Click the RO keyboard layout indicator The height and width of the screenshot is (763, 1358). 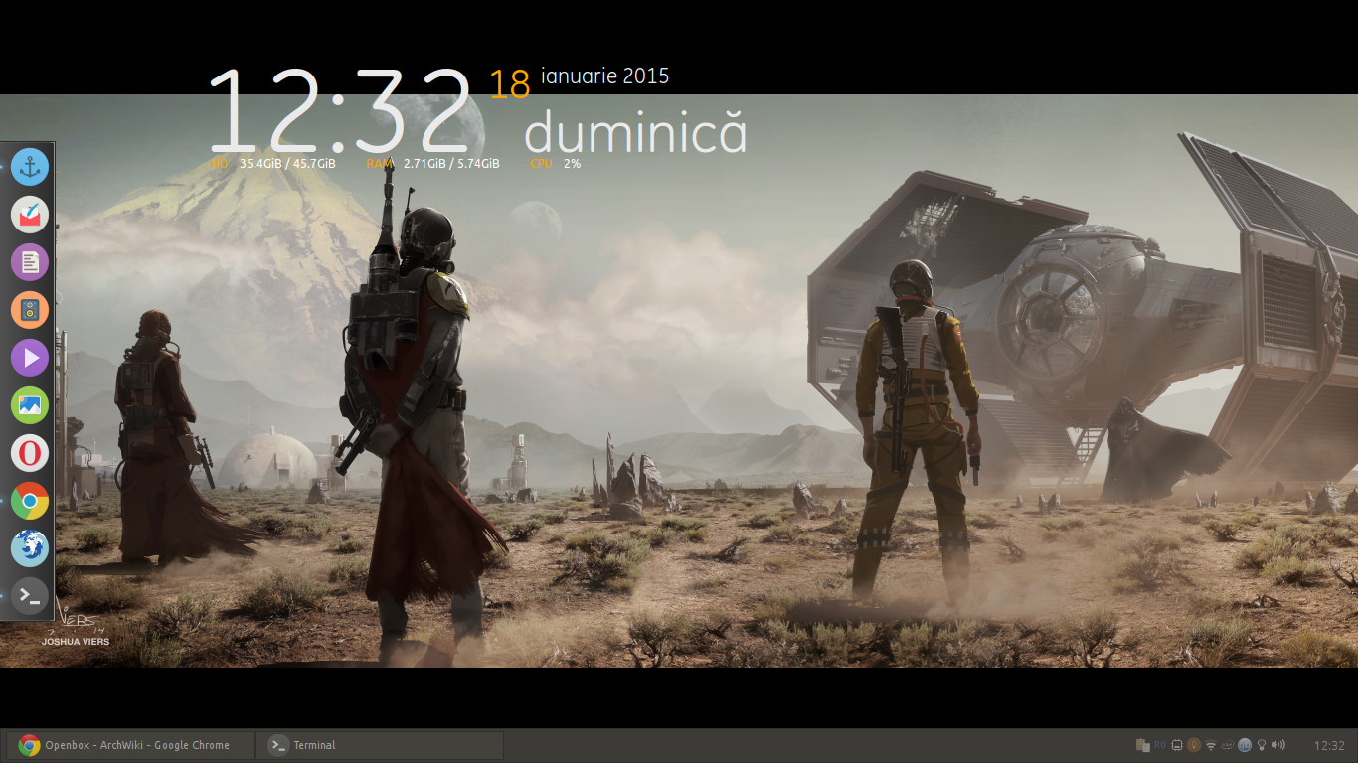[x=1160, y=745]
